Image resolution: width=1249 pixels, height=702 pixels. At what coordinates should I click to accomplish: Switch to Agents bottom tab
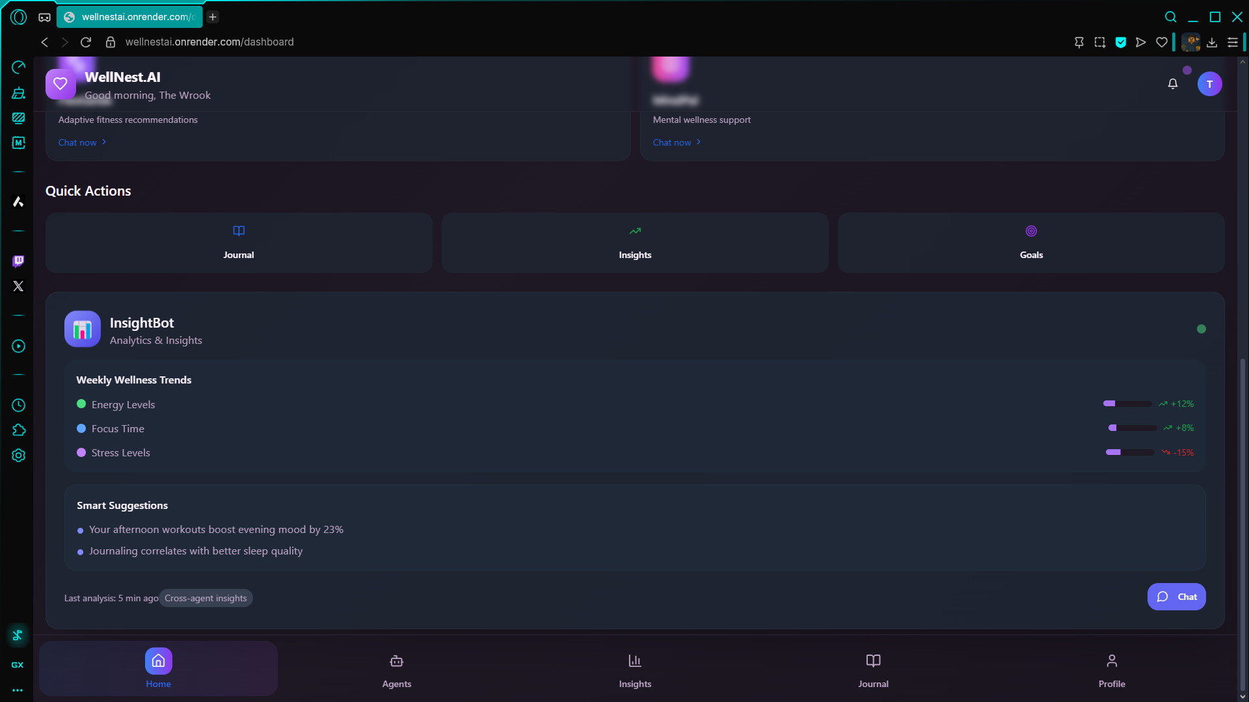(397, 669)
